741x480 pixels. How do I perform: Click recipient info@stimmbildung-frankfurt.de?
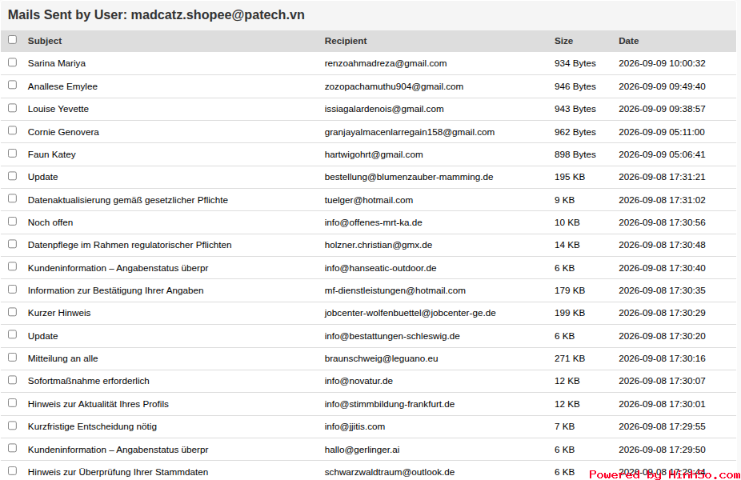point(390,405)
